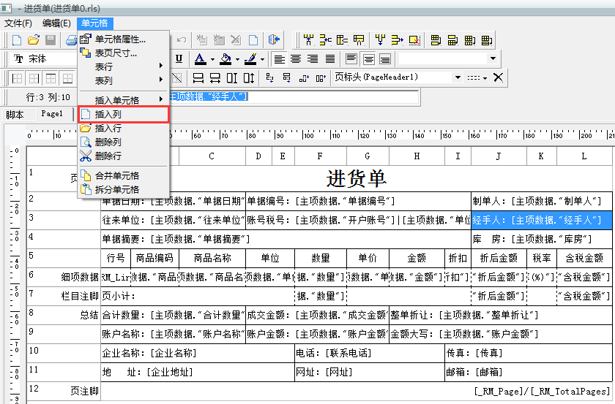Set vertical alignment to top
Viewport: 615px width, 404px height.
point(351,58)
